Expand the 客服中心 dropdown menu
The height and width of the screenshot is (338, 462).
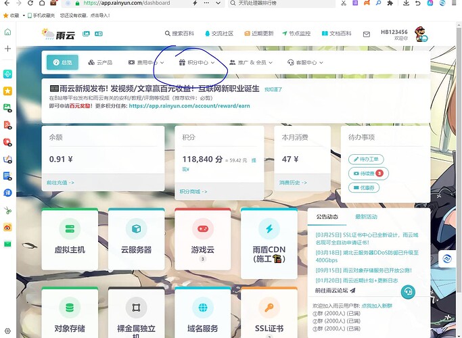pos(305,62)
